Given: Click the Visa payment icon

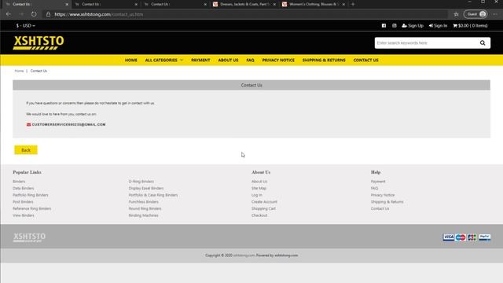Looking at the screenshot, I should 449,237.
